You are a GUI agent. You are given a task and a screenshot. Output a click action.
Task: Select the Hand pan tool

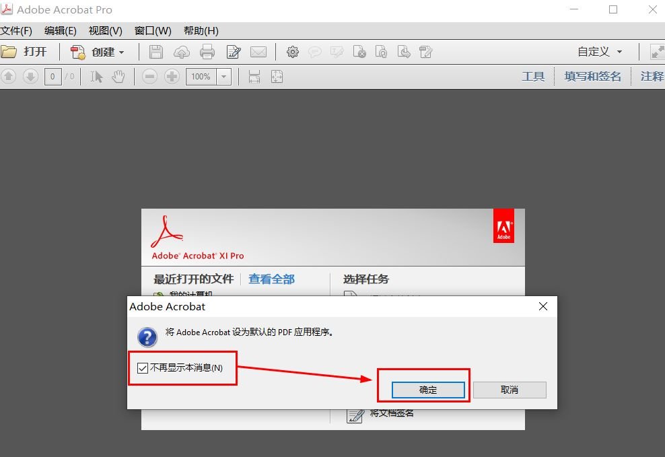(118, 77)
